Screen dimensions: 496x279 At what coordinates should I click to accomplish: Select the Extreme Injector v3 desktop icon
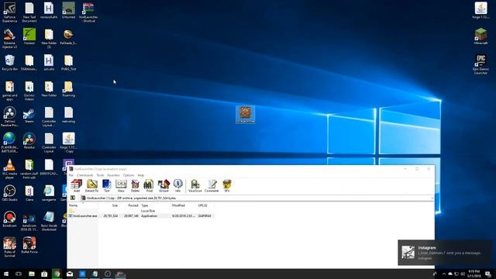pos(9,39)
